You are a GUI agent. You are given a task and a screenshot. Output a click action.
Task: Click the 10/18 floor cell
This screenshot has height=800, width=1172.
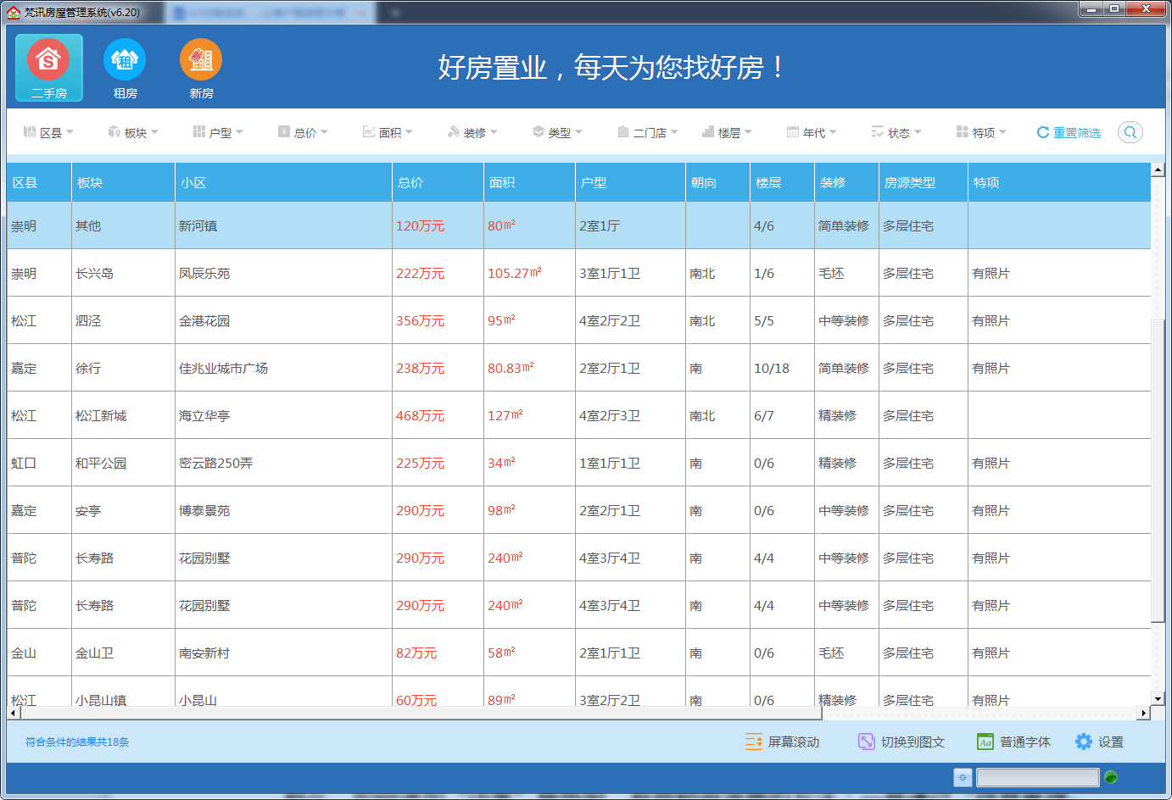click(782, 368)
